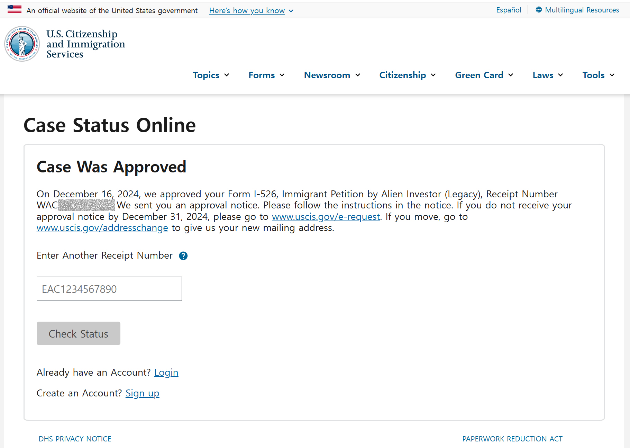
Task: Click U.S. Citizenship and Immigration Services text logo
Action: (x=86, y=44)
